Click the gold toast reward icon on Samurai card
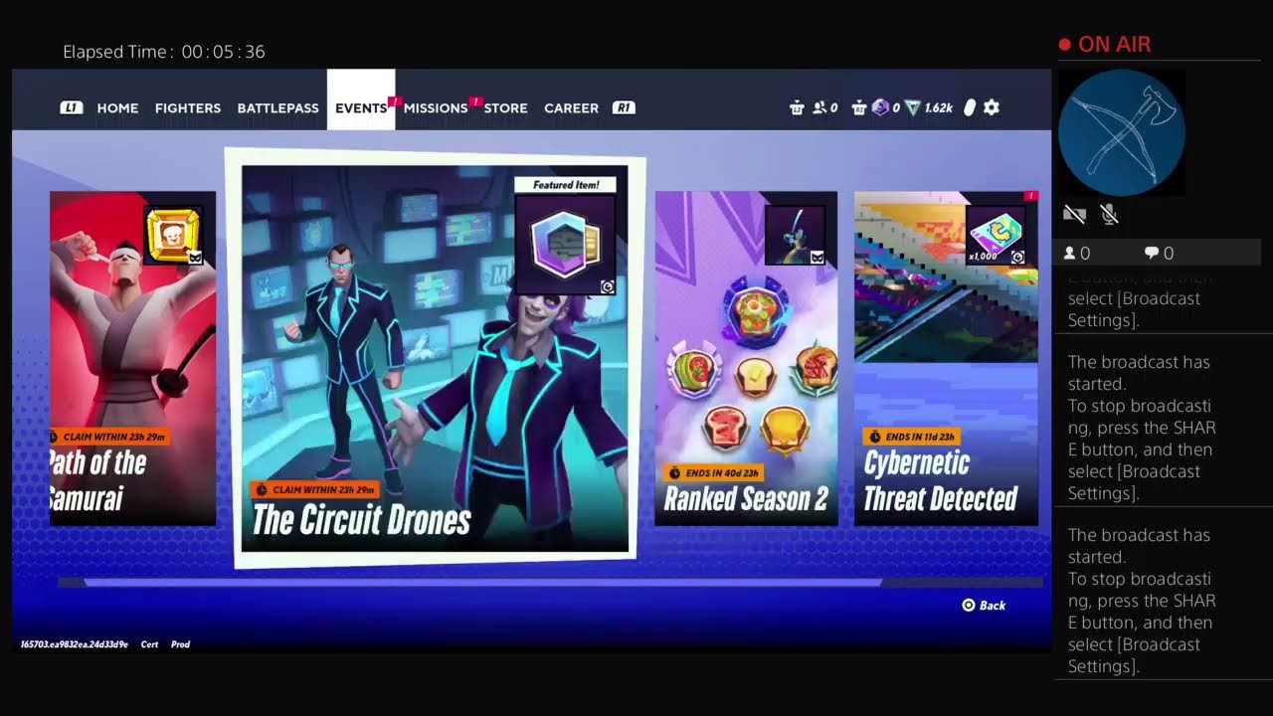1273x716 pixels. 173,236
